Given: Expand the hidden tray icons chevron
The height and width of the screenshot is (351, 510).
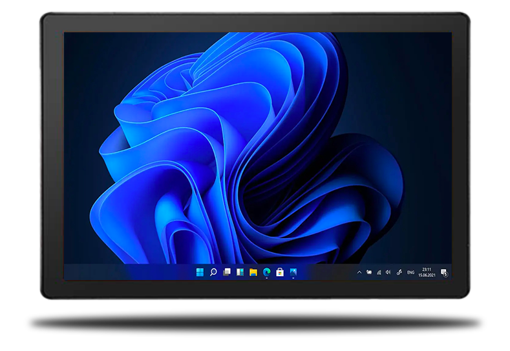Looking at the screenshot, I should [x=359, y=273].
